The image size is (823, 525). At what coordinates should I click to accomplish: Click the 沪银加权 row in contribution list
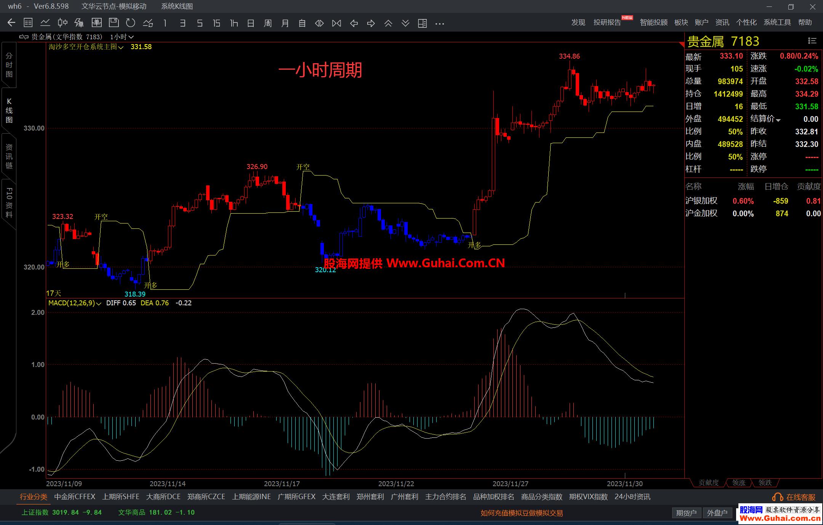[701, 201]
